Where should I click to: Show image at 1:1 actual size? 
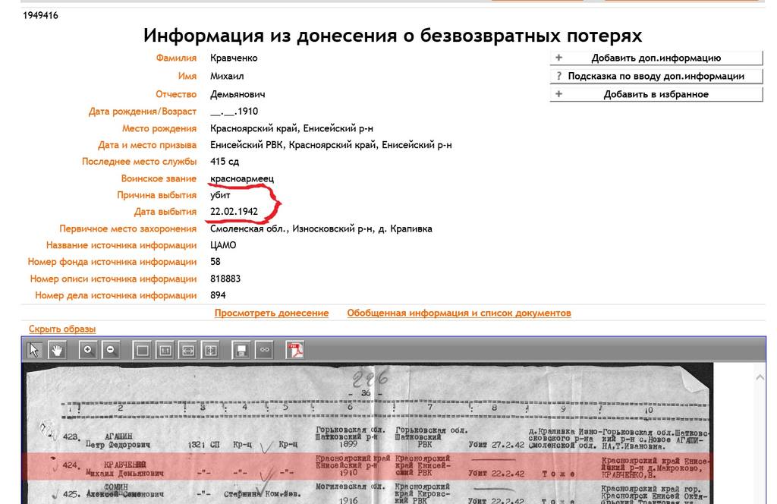[x=165, y=351]
